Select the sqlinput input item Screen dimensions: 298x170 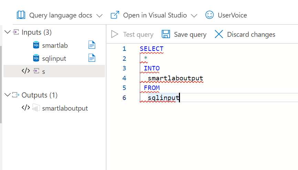[x=54, y=58]
